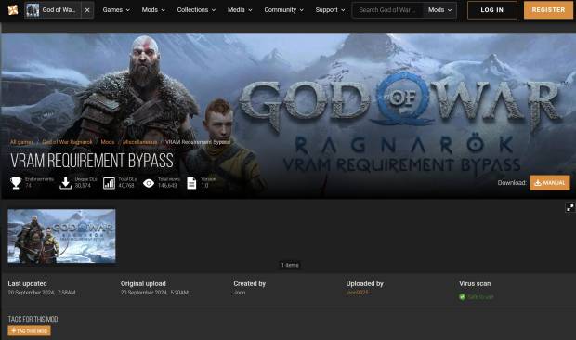Click the Tag This Mod button
Screen dimensions: 576x340
pos(30,331)
